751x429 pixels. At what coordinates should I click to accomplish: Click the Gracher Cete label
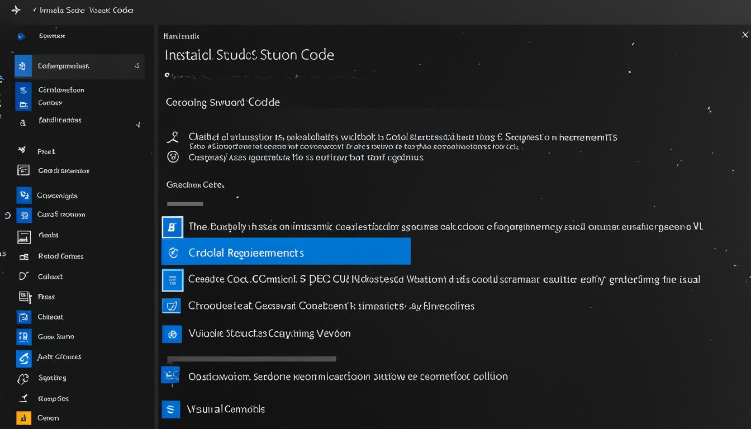coord(195,184)
